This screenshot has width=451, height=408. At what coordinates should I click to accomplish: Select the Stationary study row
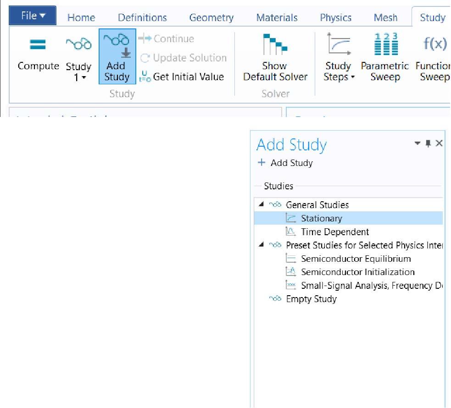point(348,218)
